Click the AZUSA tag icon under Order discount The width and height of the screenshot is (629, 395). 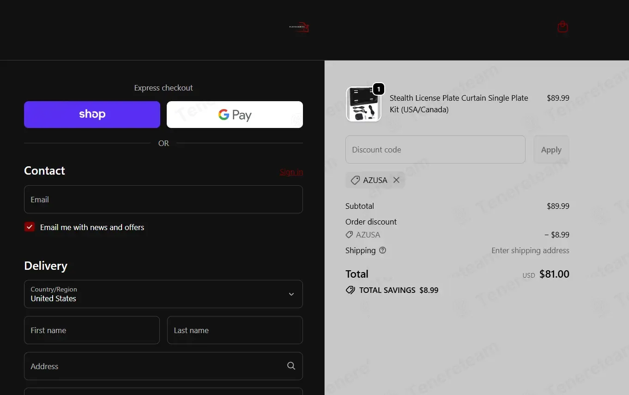click(349, 235)
